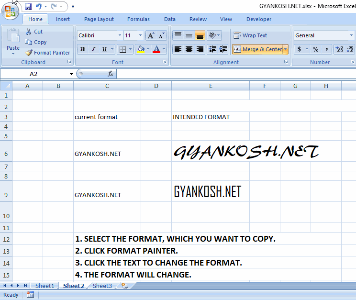Screen dimensions: 356x300
Task: Click the Name Box showing A2
Action: click(x=33, y=74)
